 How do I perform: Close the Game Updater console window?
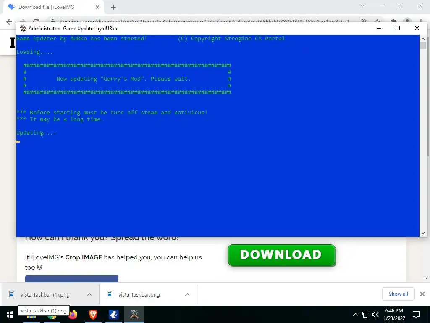[x=417, y=28]
